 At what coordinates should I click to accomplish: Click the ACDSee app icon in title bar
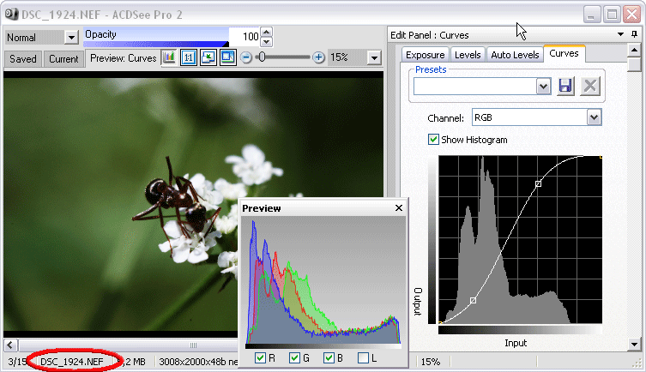(11, 14)
